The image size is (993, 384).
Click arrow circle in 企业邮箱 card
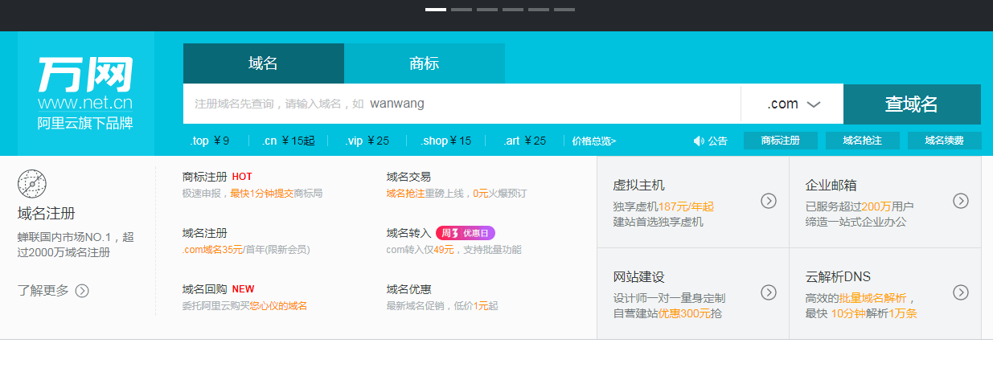[x=961, y=201]
